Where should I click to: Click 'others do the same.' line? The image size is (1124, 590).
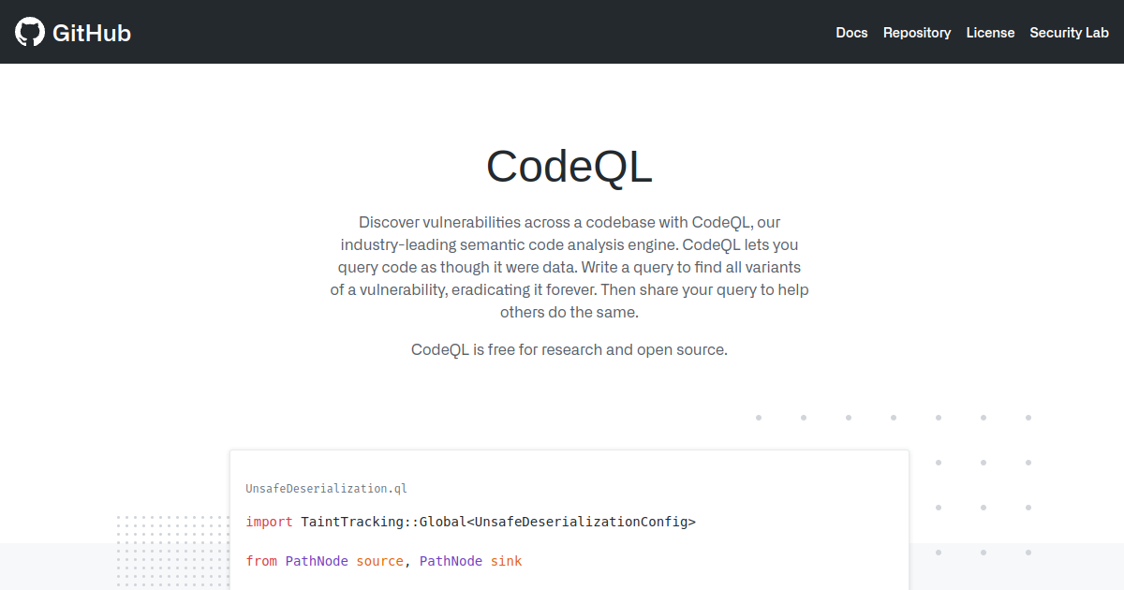point(569,312)
